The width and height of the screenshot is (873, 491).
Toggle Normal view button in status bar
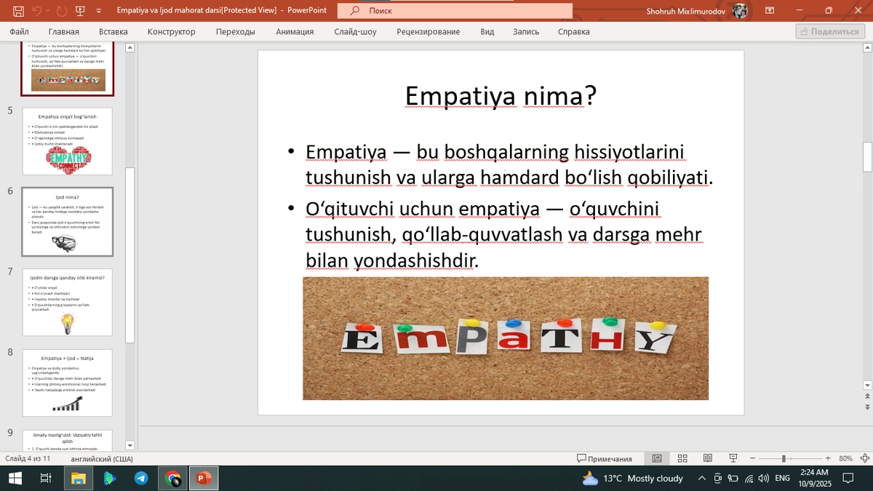pos(657,458)
